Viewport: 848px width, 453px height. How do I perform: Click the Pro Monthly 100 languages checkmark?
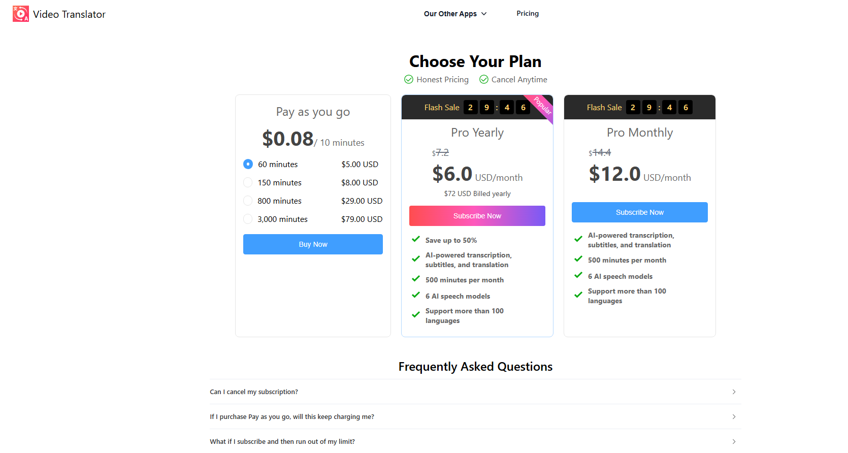(578, 295)
